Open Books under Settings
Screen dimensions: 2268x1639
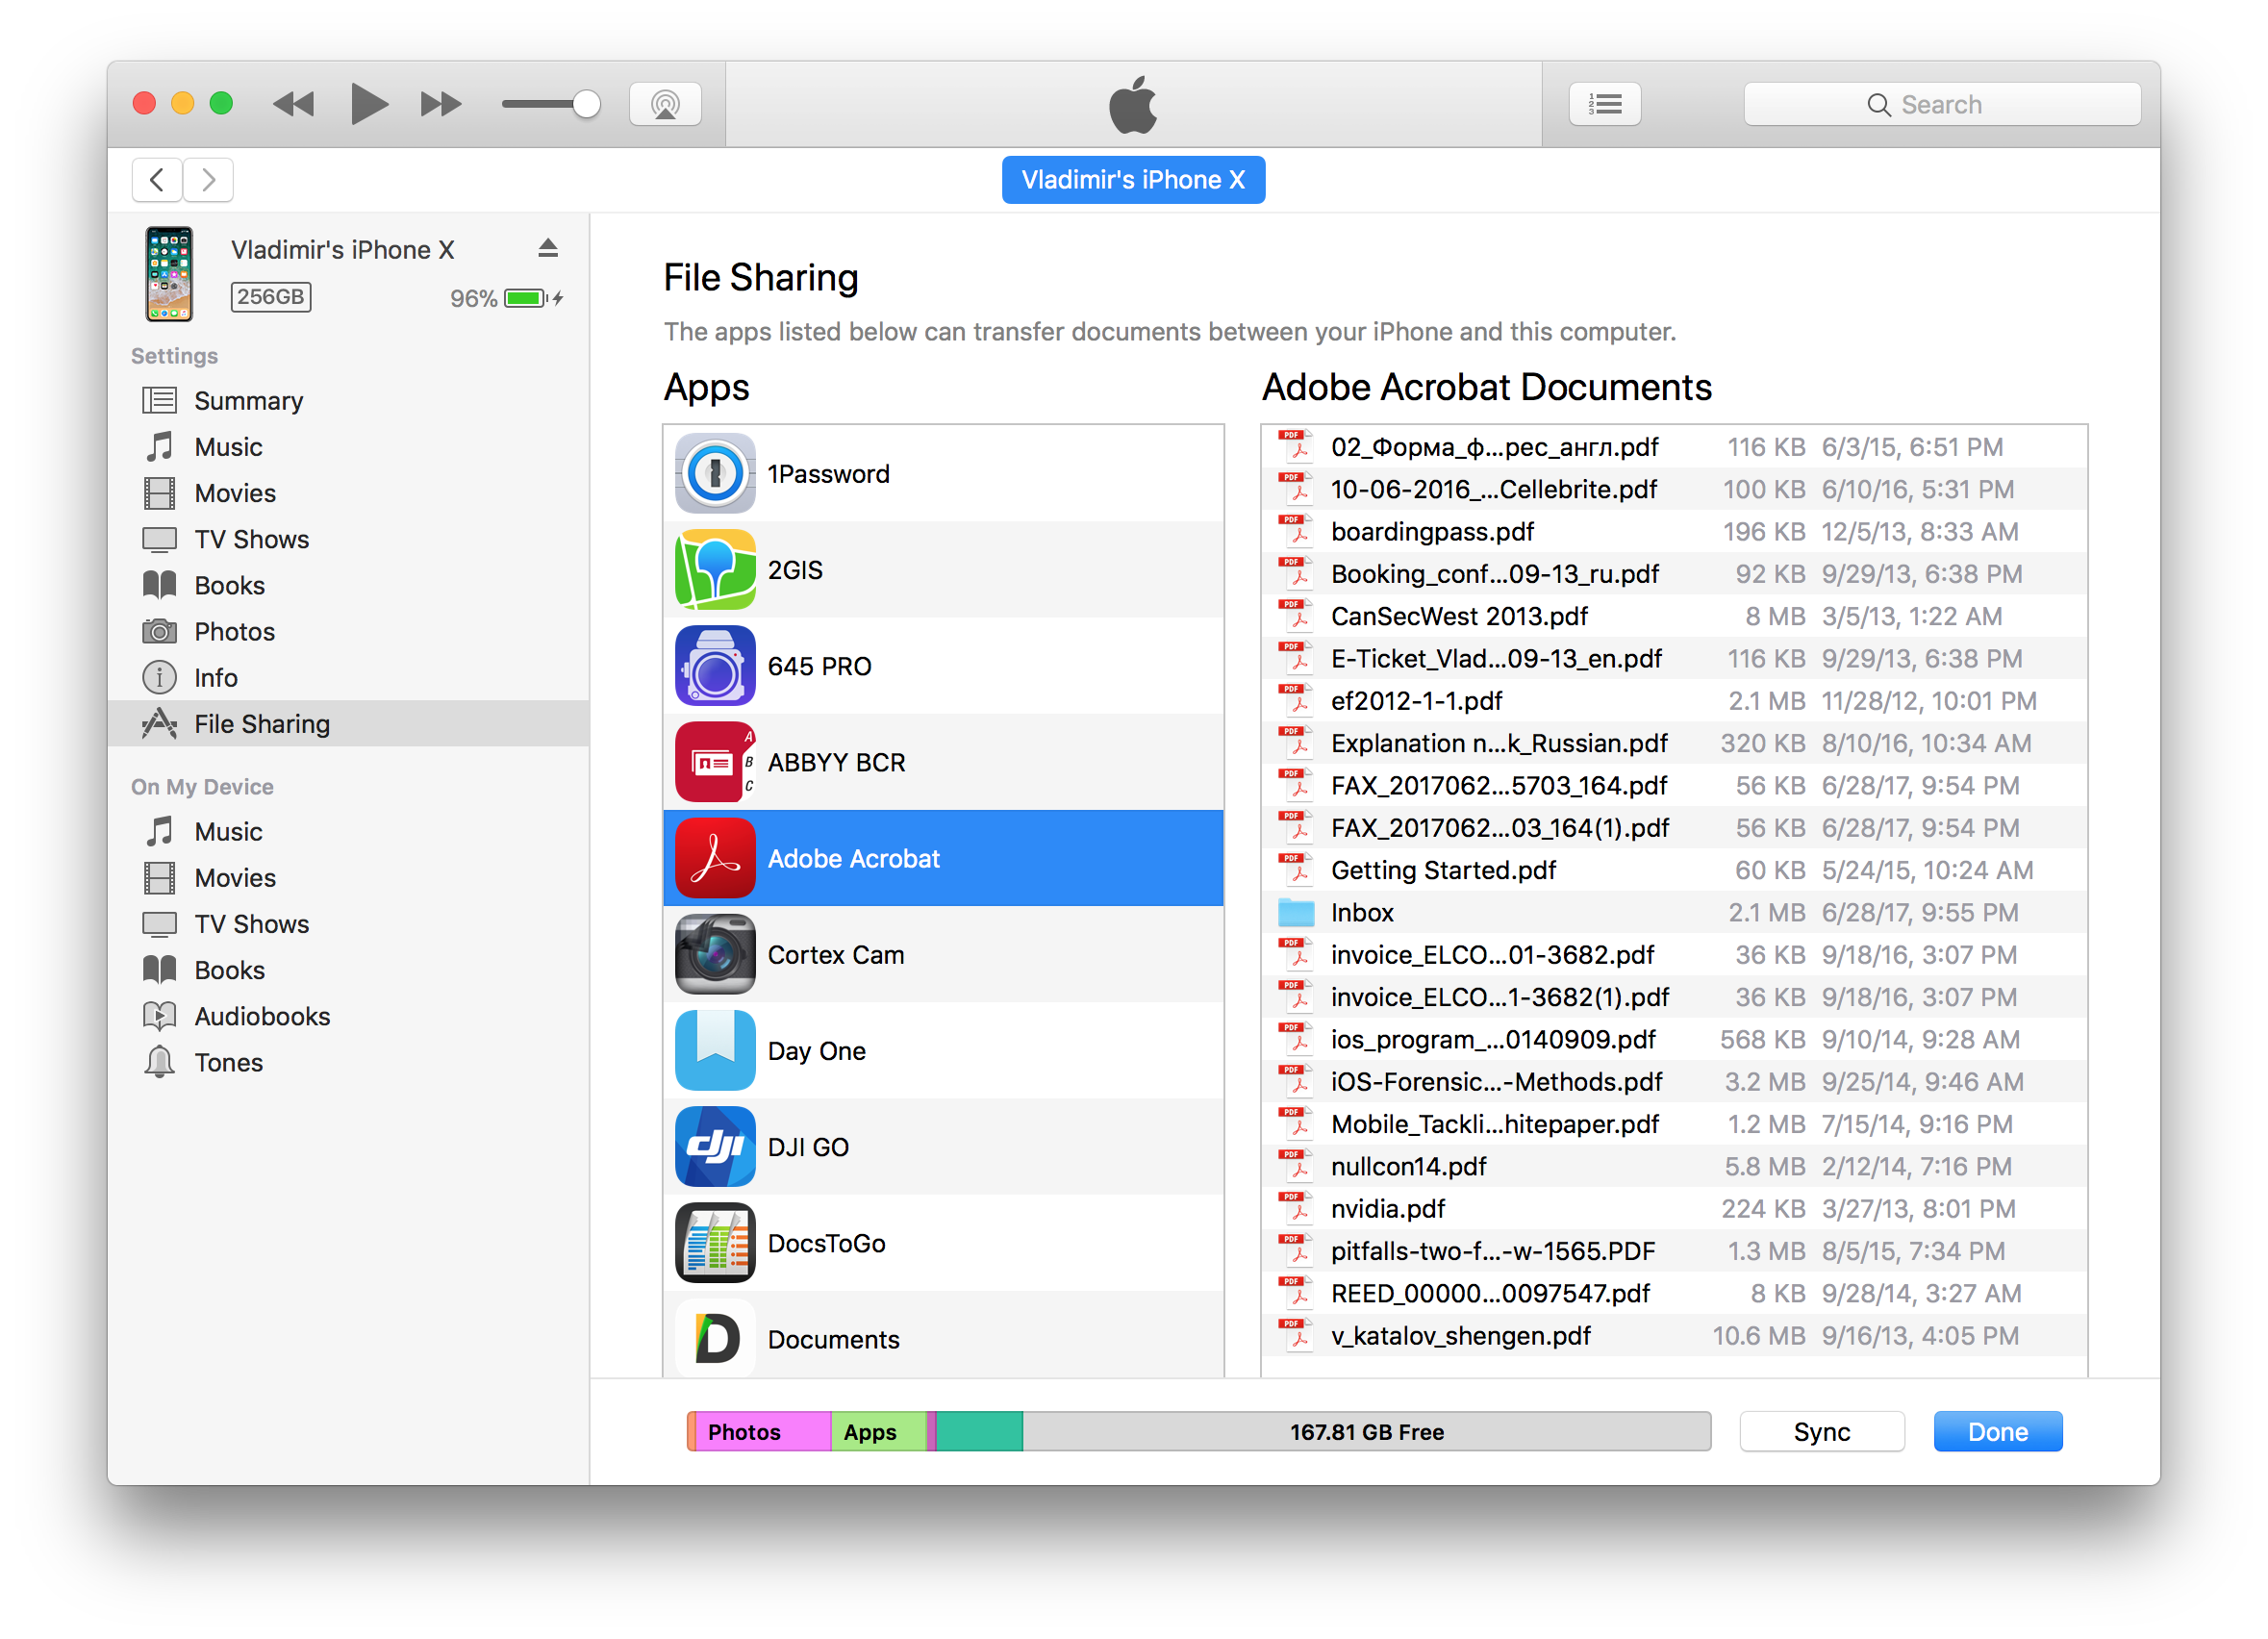(348, 585)
